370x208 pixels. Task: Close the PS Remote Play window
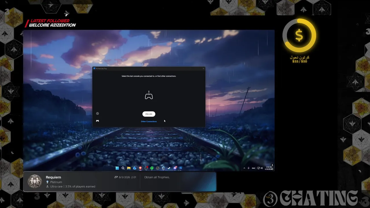(203, 68)
